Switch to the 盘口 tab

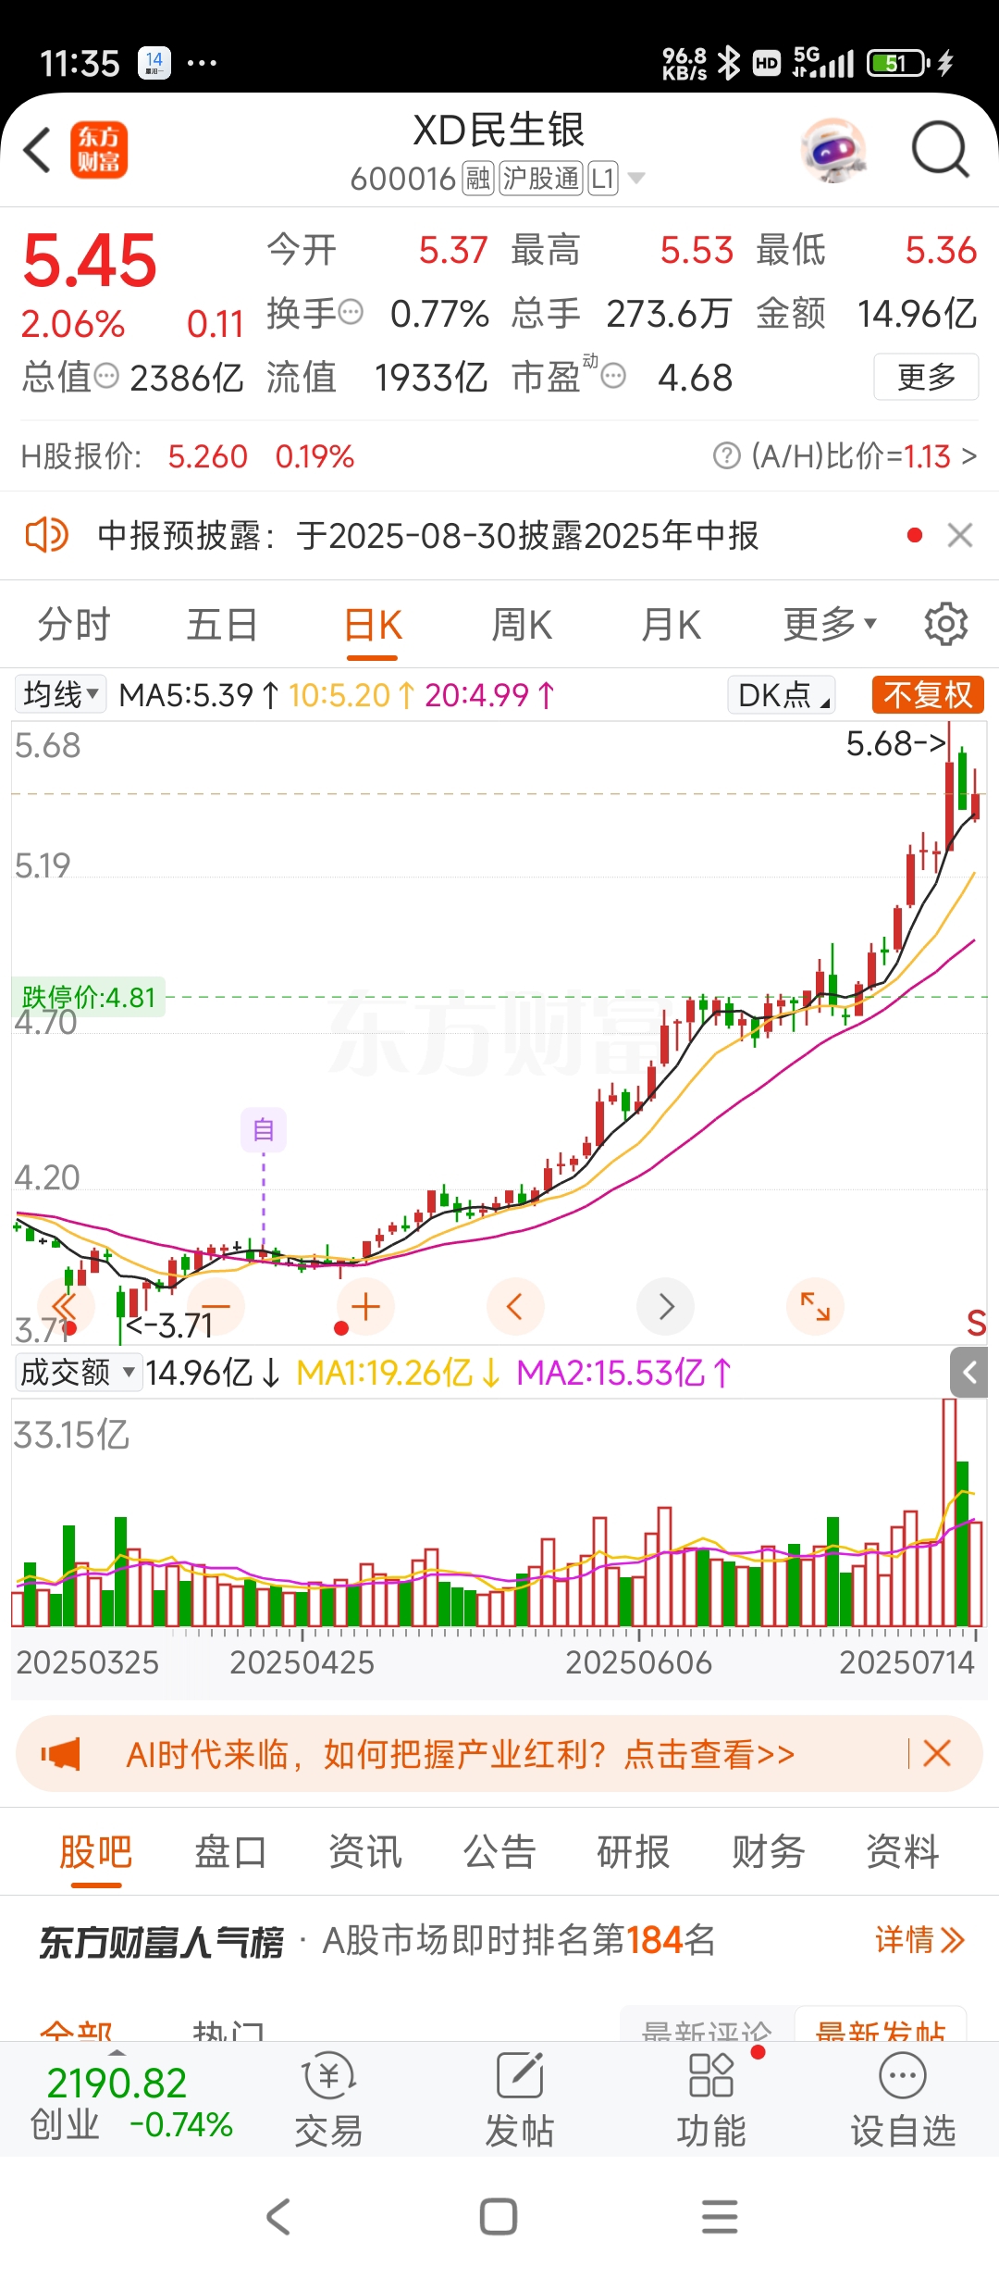(x=230, y=1852)
